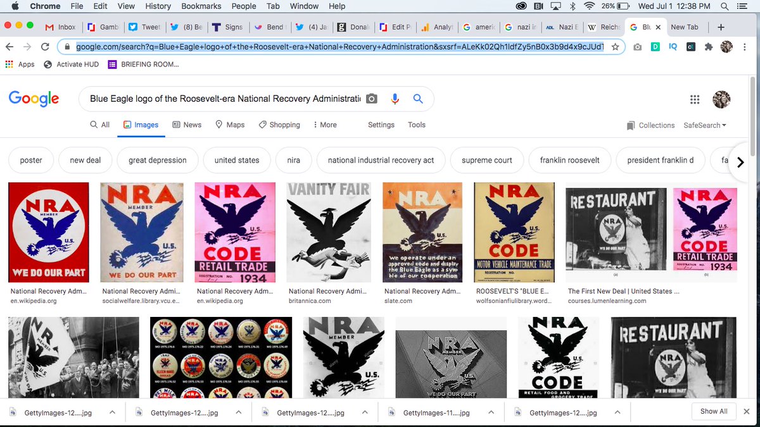Switch to the Inbox Gmail tab
The width and height of the screenshot is (760, 427).
(x=60, y=27)
